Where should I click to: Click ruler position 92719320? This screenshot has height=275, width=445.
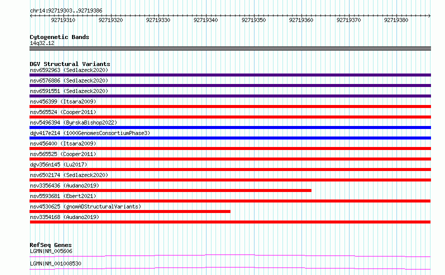(110, 20)
